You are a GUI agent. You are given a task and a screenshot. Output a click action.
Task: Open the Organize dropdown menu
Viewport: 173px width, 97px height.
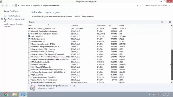point(33,22)
